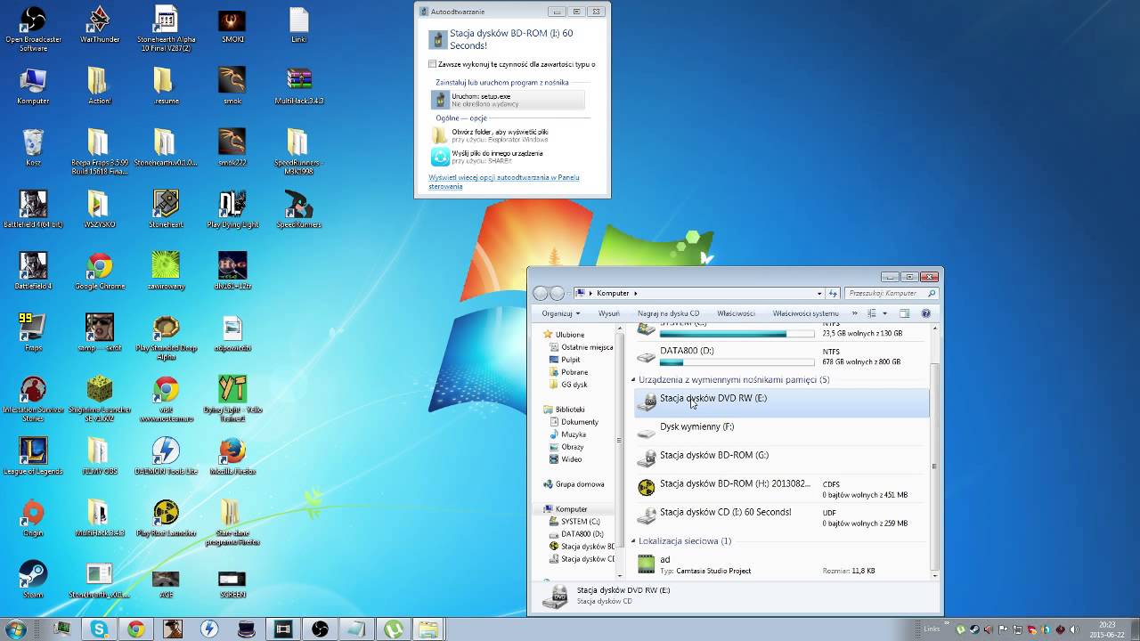1140x641 pixels.
Task: Open the uTorrent taskbar icon
Action: pyautogui.click(x=392, y=629)
